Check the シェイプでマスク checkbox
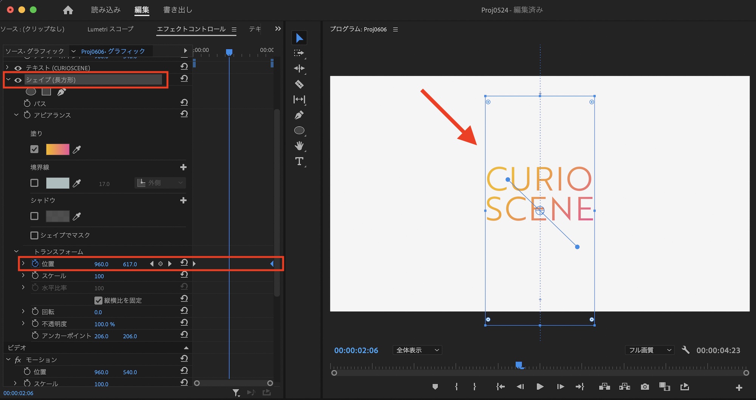756x400 pixels. coord(34,235)
